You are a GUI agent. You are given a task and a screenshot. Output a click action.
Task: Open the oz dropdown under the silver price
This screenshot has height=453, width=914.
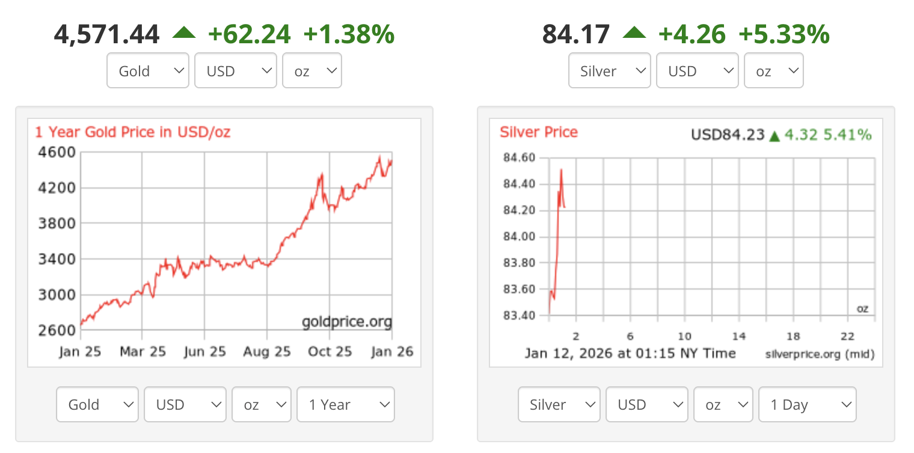pyautogui.click(x=773, y=70)
